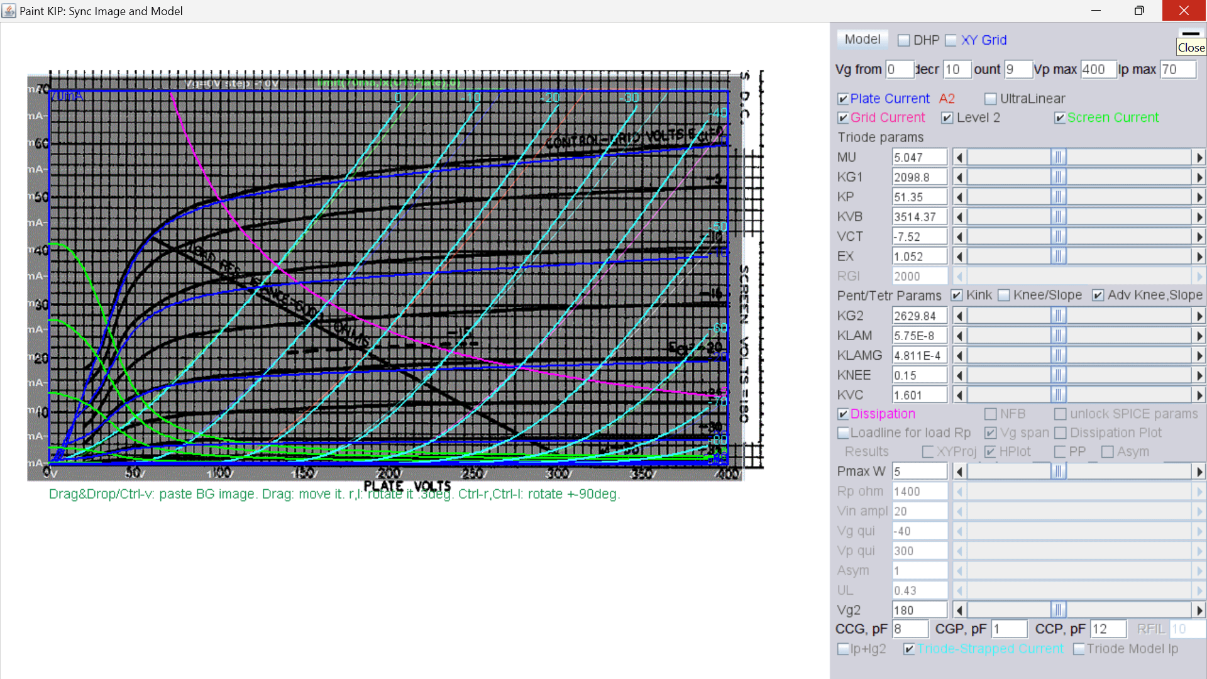The image size is (1207, 679).
Task: Click the right arrow of Pmax W slider
Action: point(1199,471)
